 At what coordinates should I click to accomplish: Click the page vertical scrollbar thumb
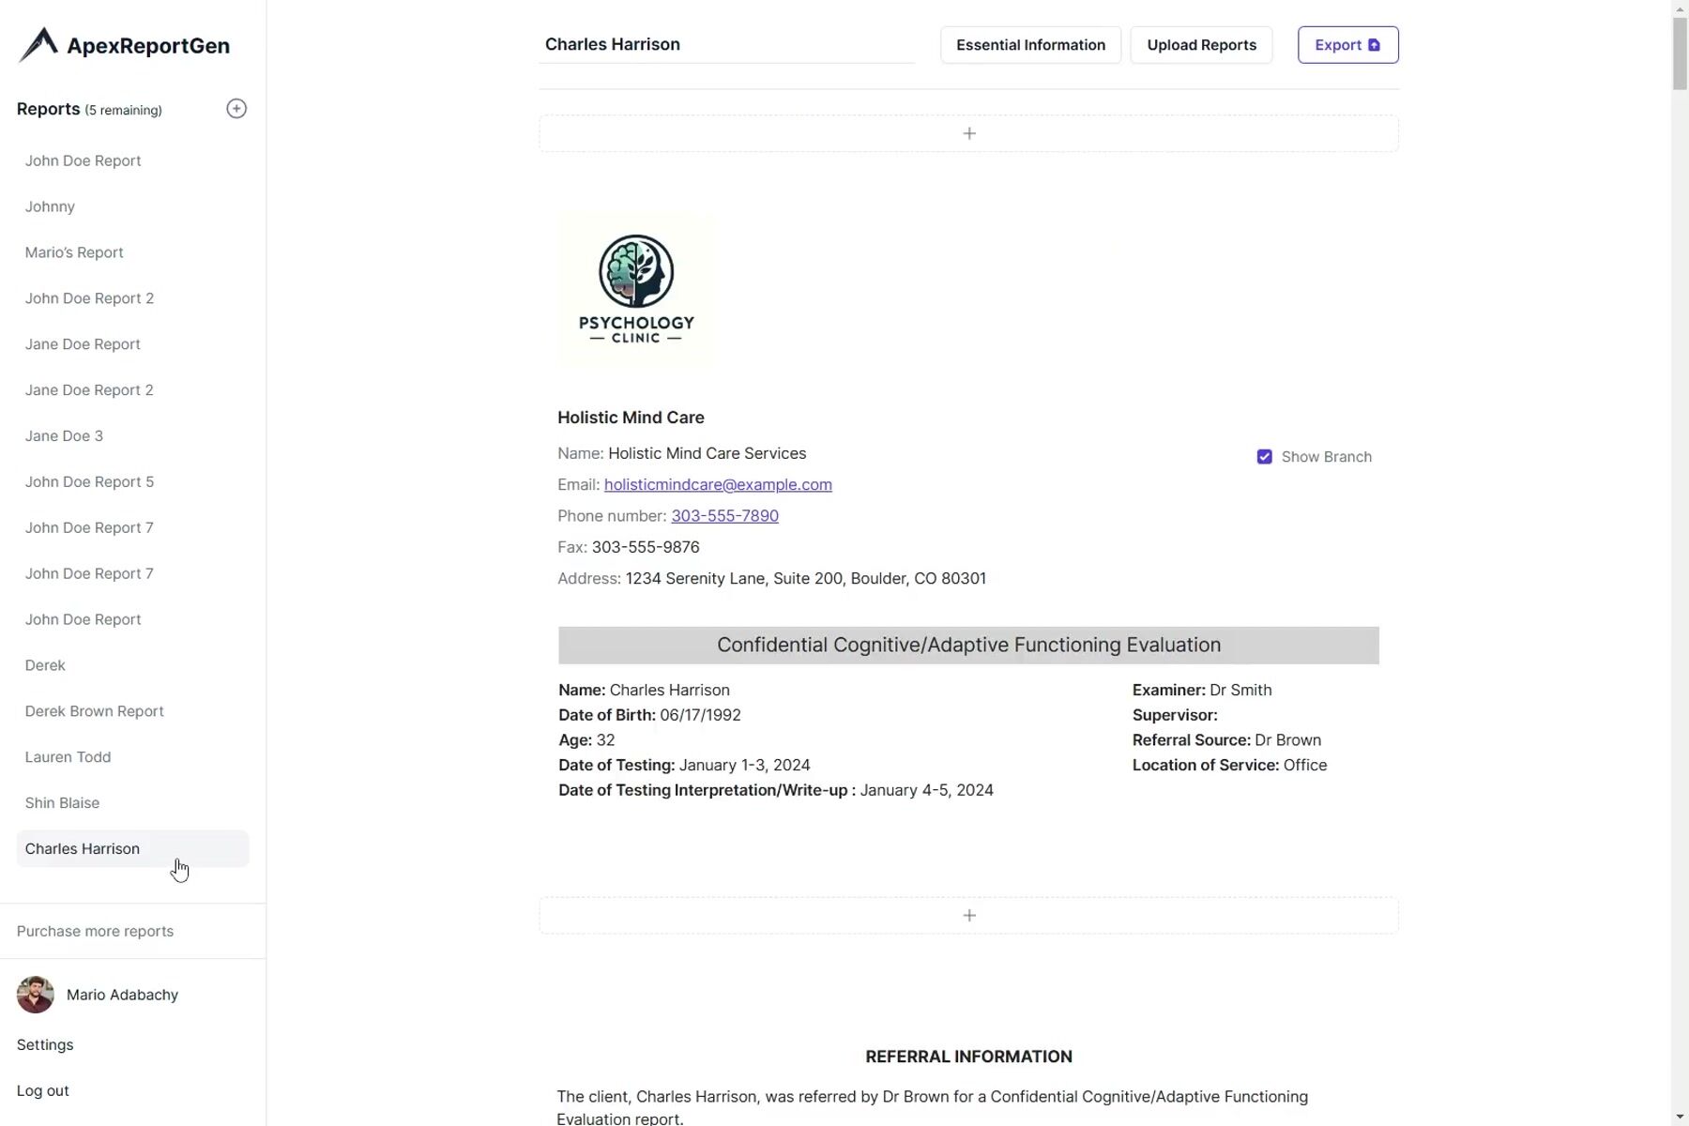1680,53
